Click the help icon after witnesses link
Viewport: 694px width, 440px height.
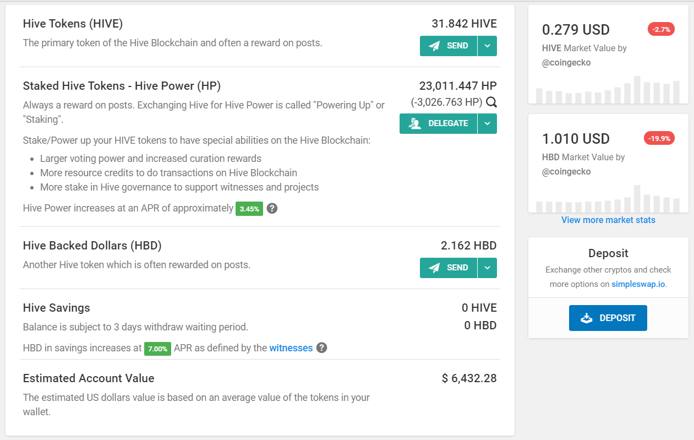pos(322,348)
